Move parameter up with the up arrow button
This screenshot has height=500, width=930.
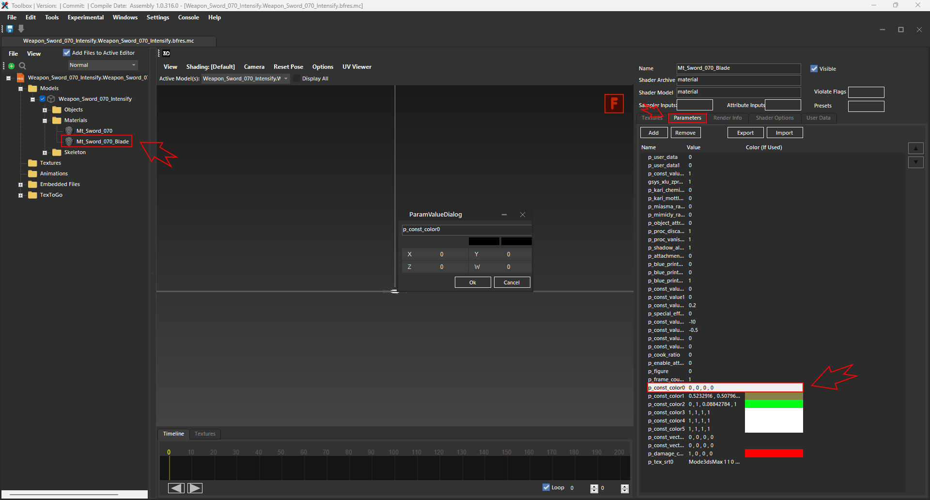tap(915, 149)
